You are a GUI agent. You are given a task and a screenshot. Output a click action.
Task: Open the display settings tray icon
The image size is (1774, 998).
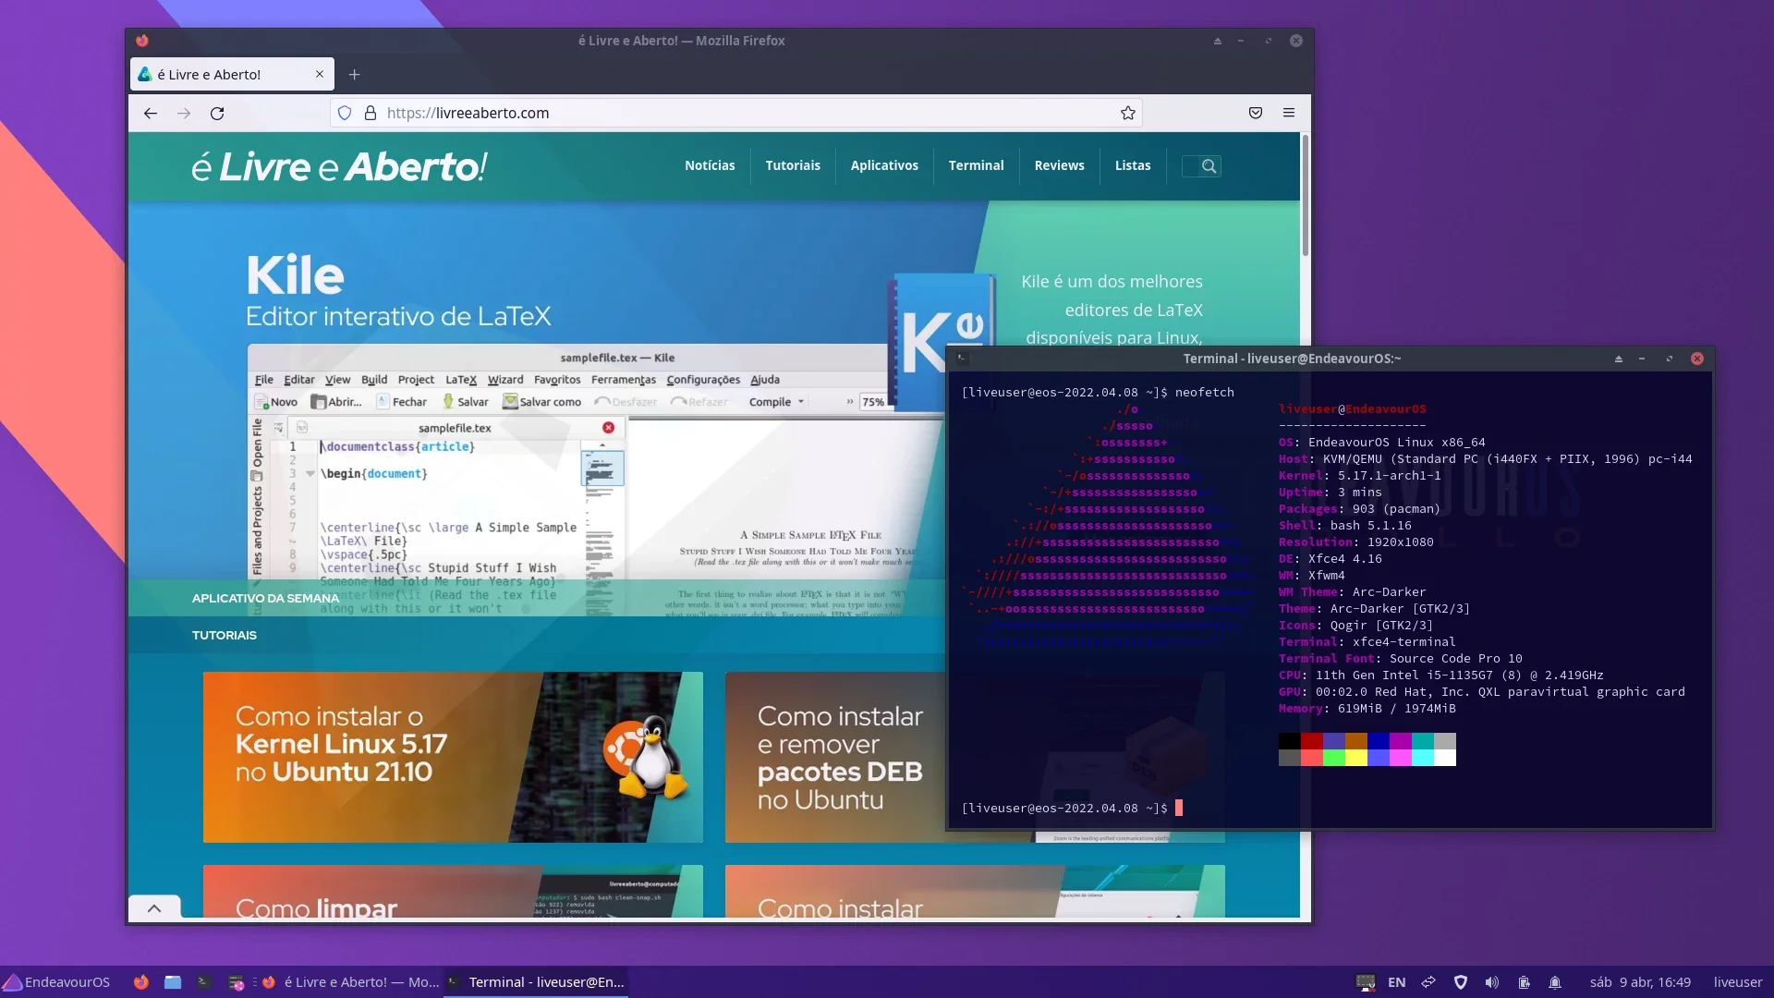click(1366, 982)
